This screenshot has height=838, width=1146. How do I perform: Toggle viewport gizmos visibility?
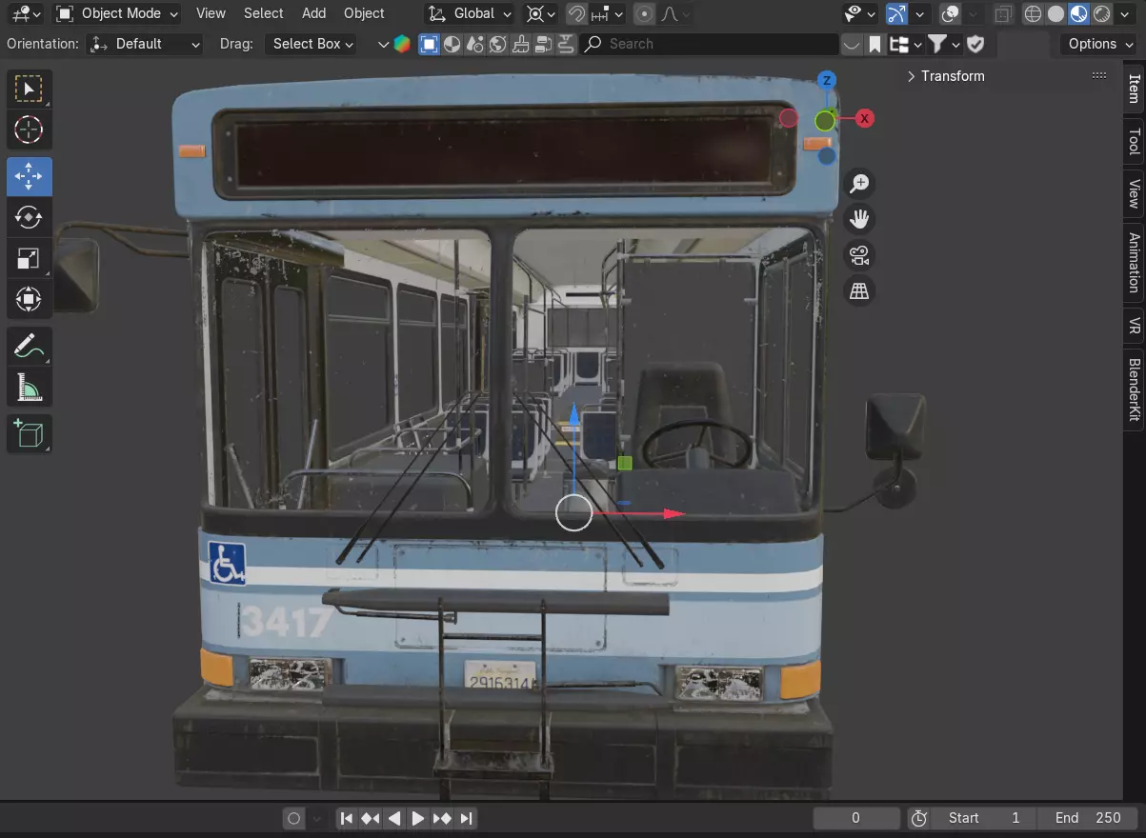click(896, 14)
